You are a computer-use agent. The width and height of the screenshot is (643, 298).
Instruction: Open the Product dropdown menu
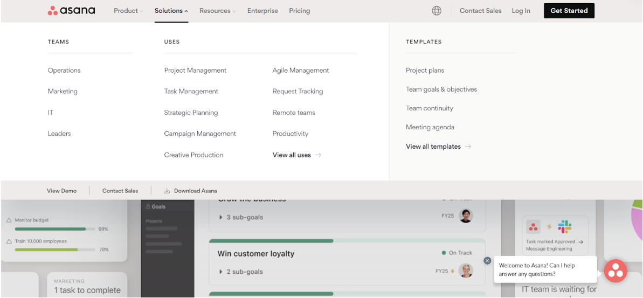(x=128, y=11)
